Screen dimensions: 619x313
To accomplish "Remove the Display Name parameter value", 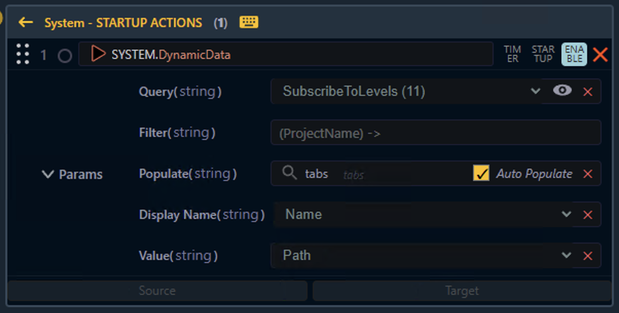I will (x=588, y=215).
